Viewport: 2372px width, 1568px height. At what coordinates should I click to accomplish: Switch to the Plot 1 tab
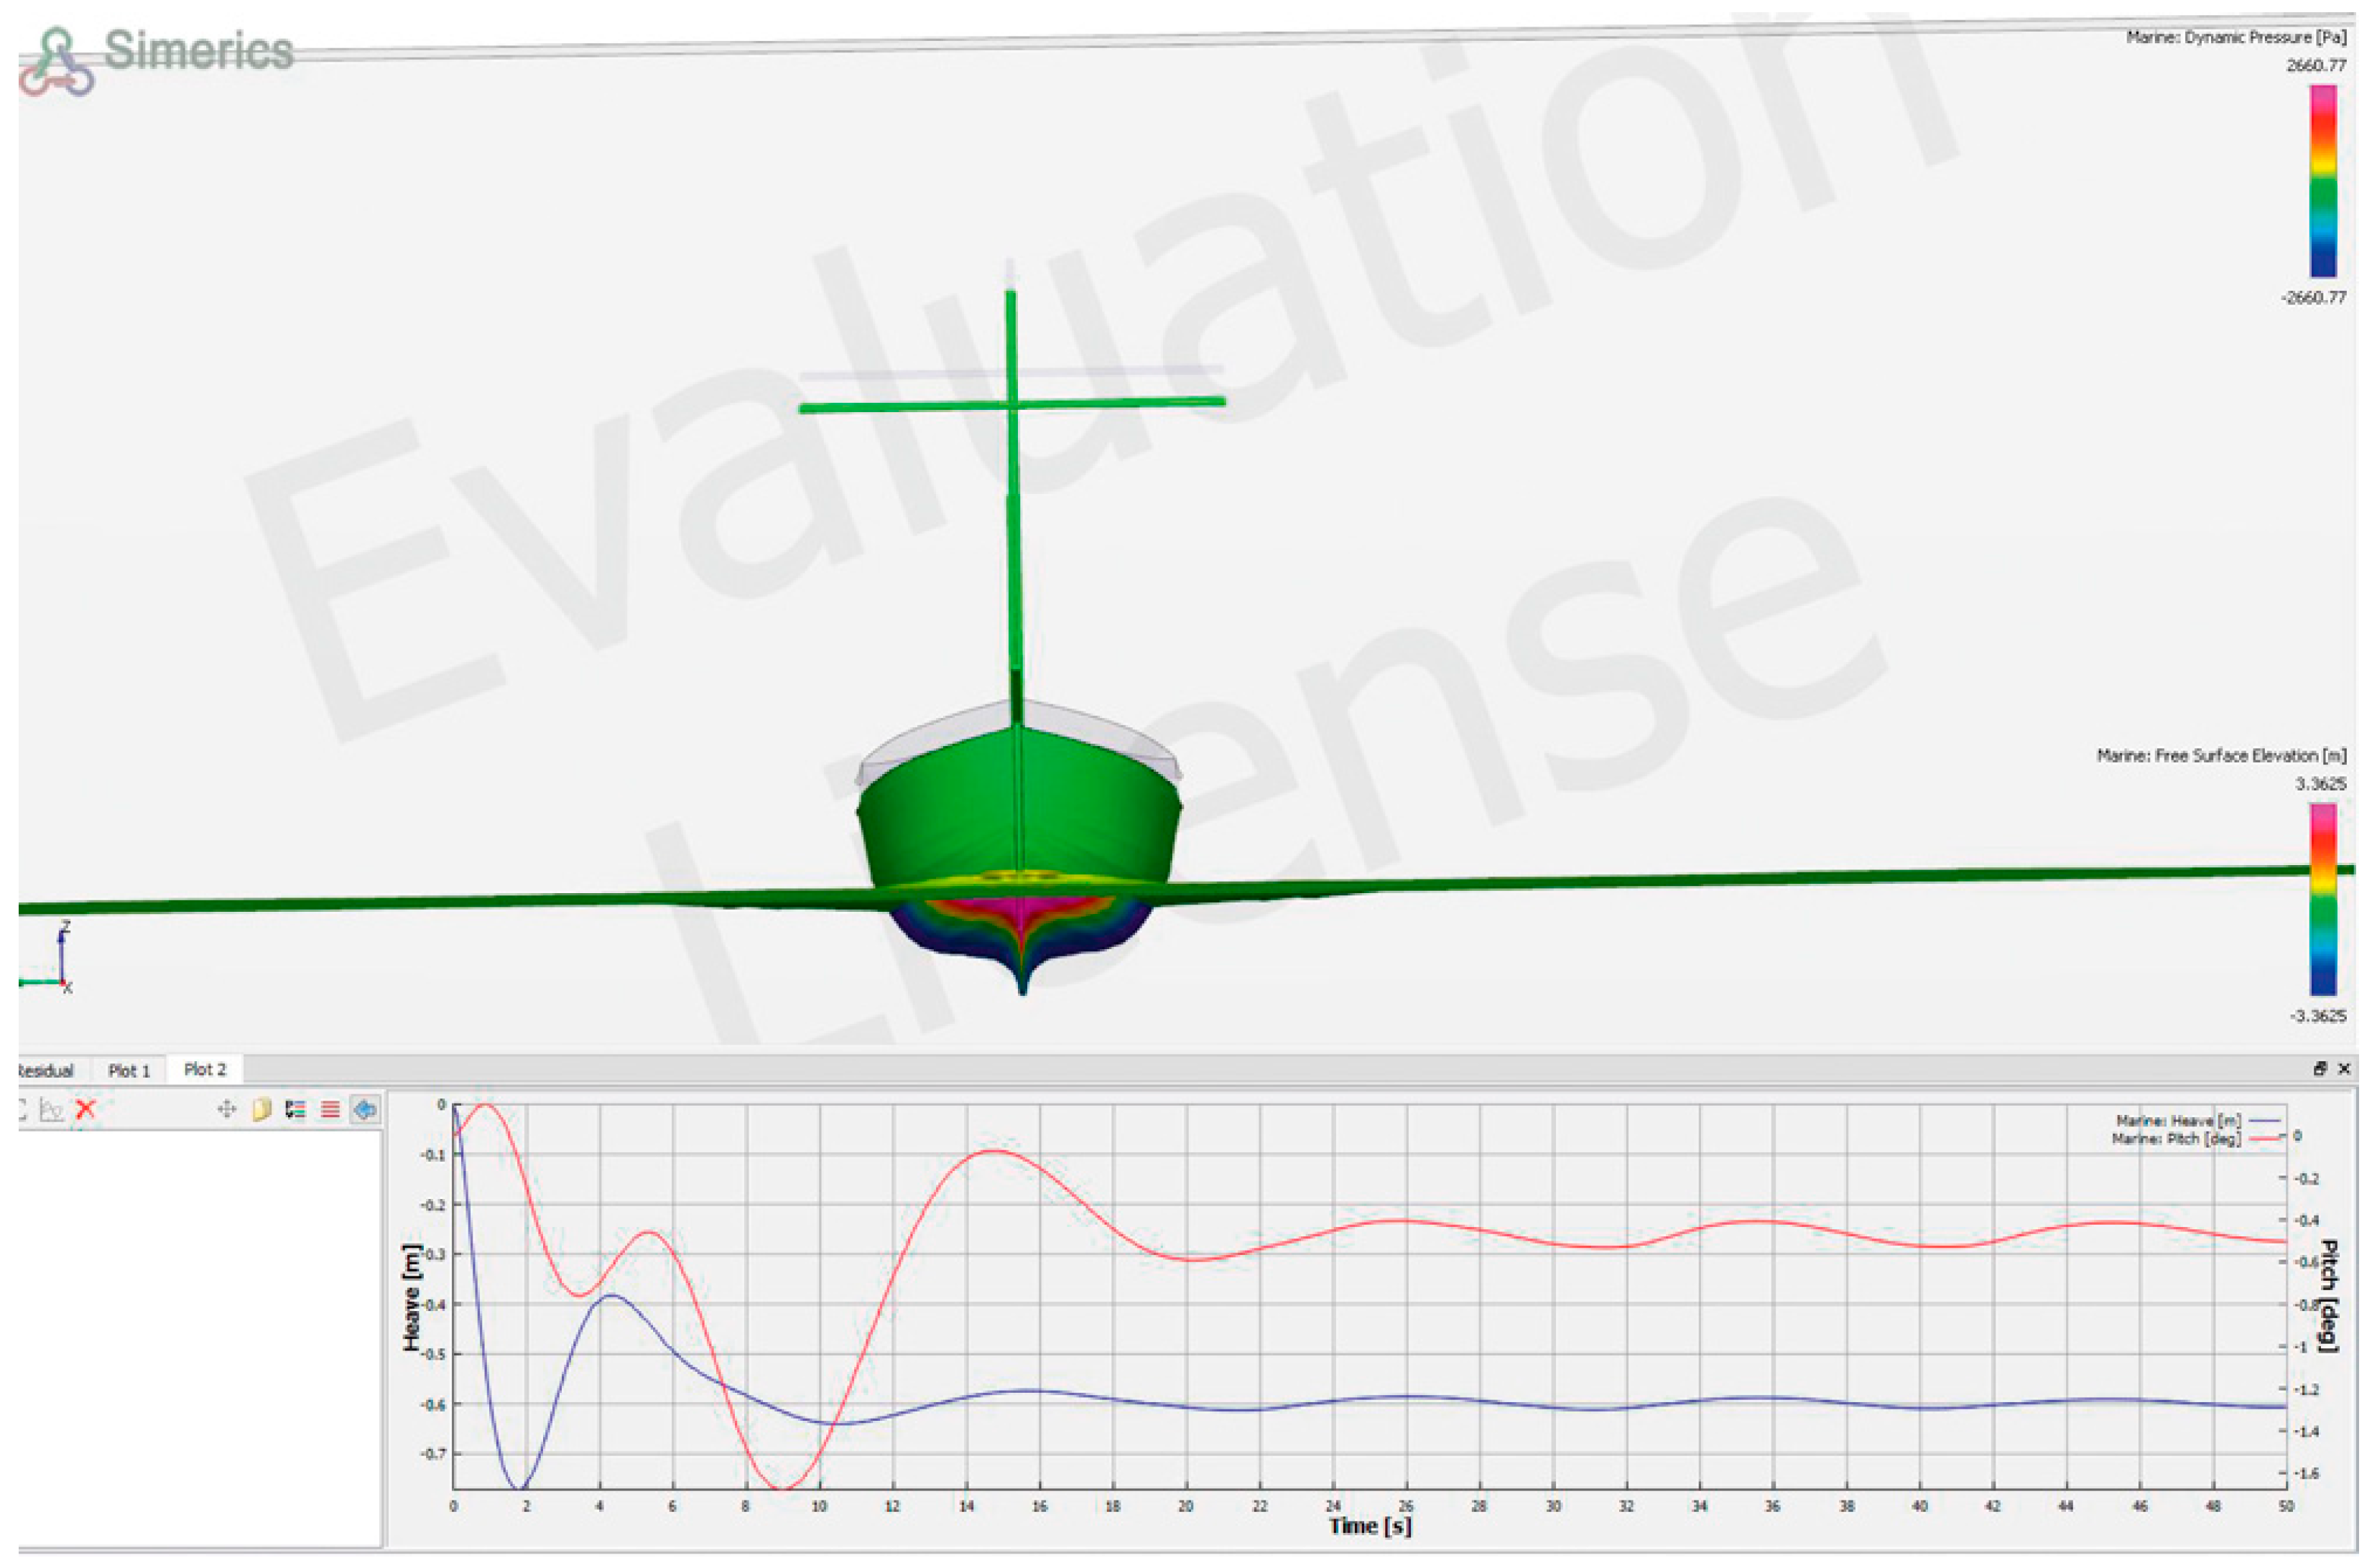point(128,1071)
